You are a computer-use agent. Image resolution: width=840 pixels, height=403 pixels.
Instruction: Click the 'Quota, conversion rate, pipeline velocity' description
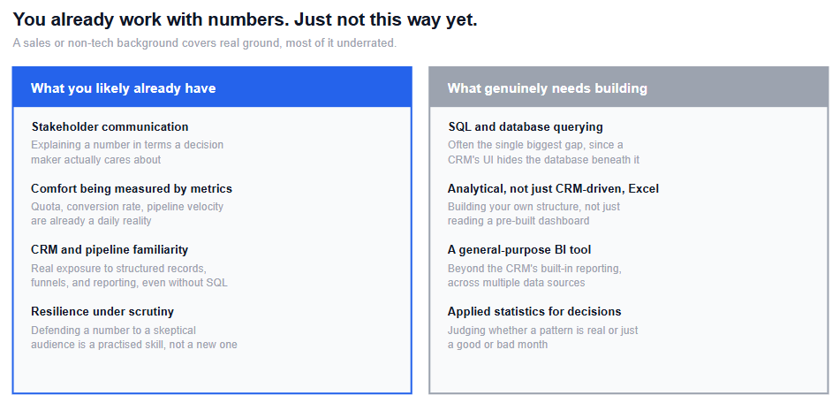(x=127, y=213)
